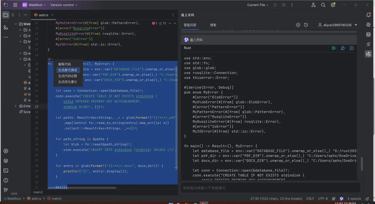Image resolution: width=375 pixels, height=204 pixels.
Task: Expand the External Libraries node
Action: [x=16, y=106]
